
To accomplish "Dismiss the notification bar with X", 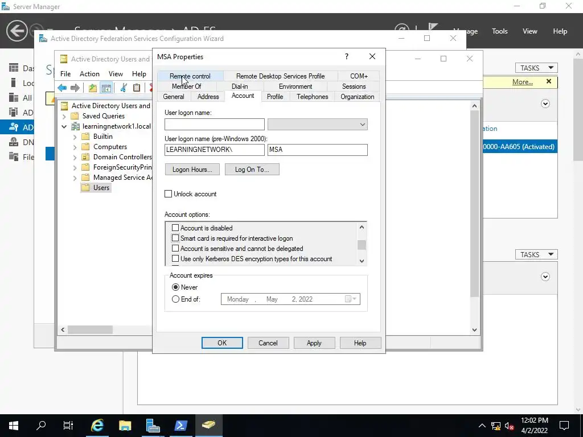I will pyautogui.click(x=549, y=81).
